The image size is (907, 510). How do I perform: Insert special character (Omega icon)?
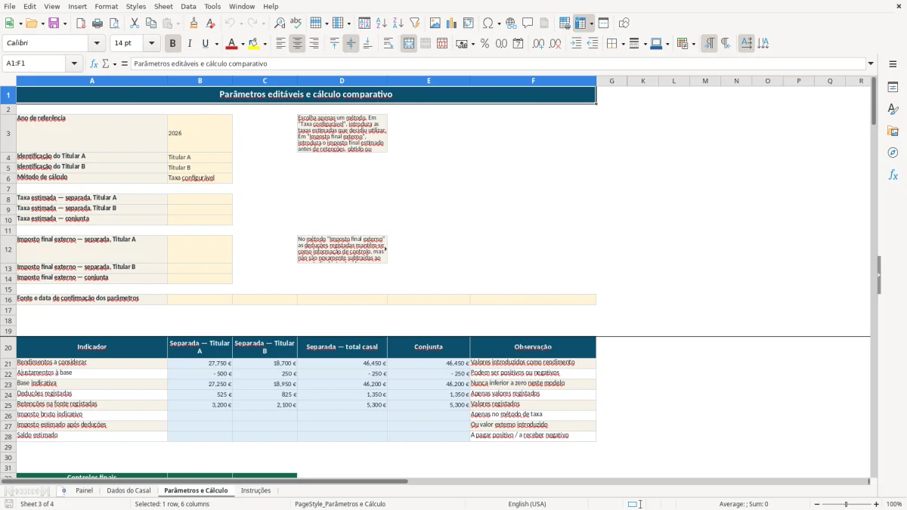pos(488,23)
